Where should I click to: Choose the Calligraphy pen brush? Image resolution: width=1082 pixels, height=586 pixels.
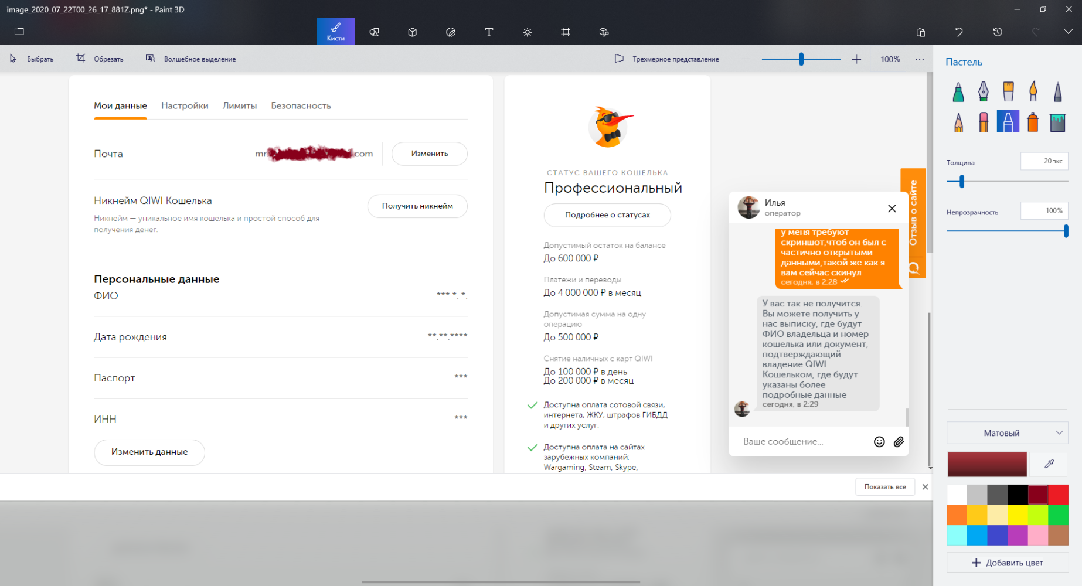click(x=983, y=92)
